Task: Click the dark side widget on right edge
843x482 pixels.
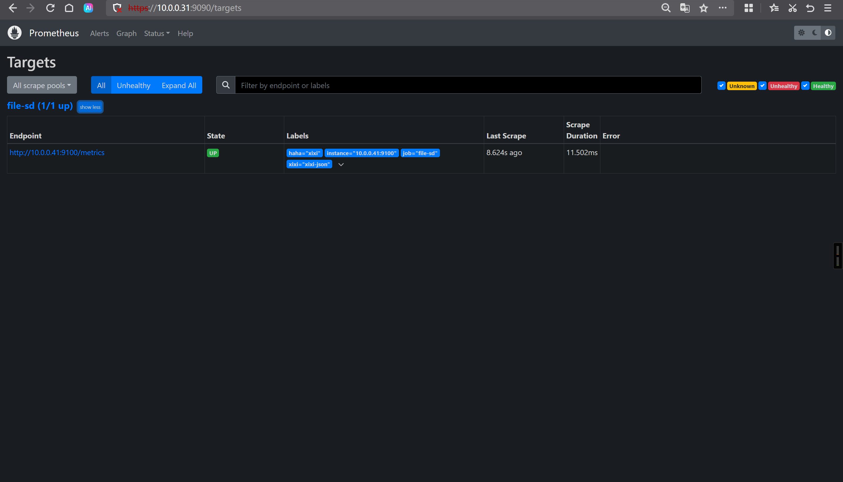Action: [838, 255]
